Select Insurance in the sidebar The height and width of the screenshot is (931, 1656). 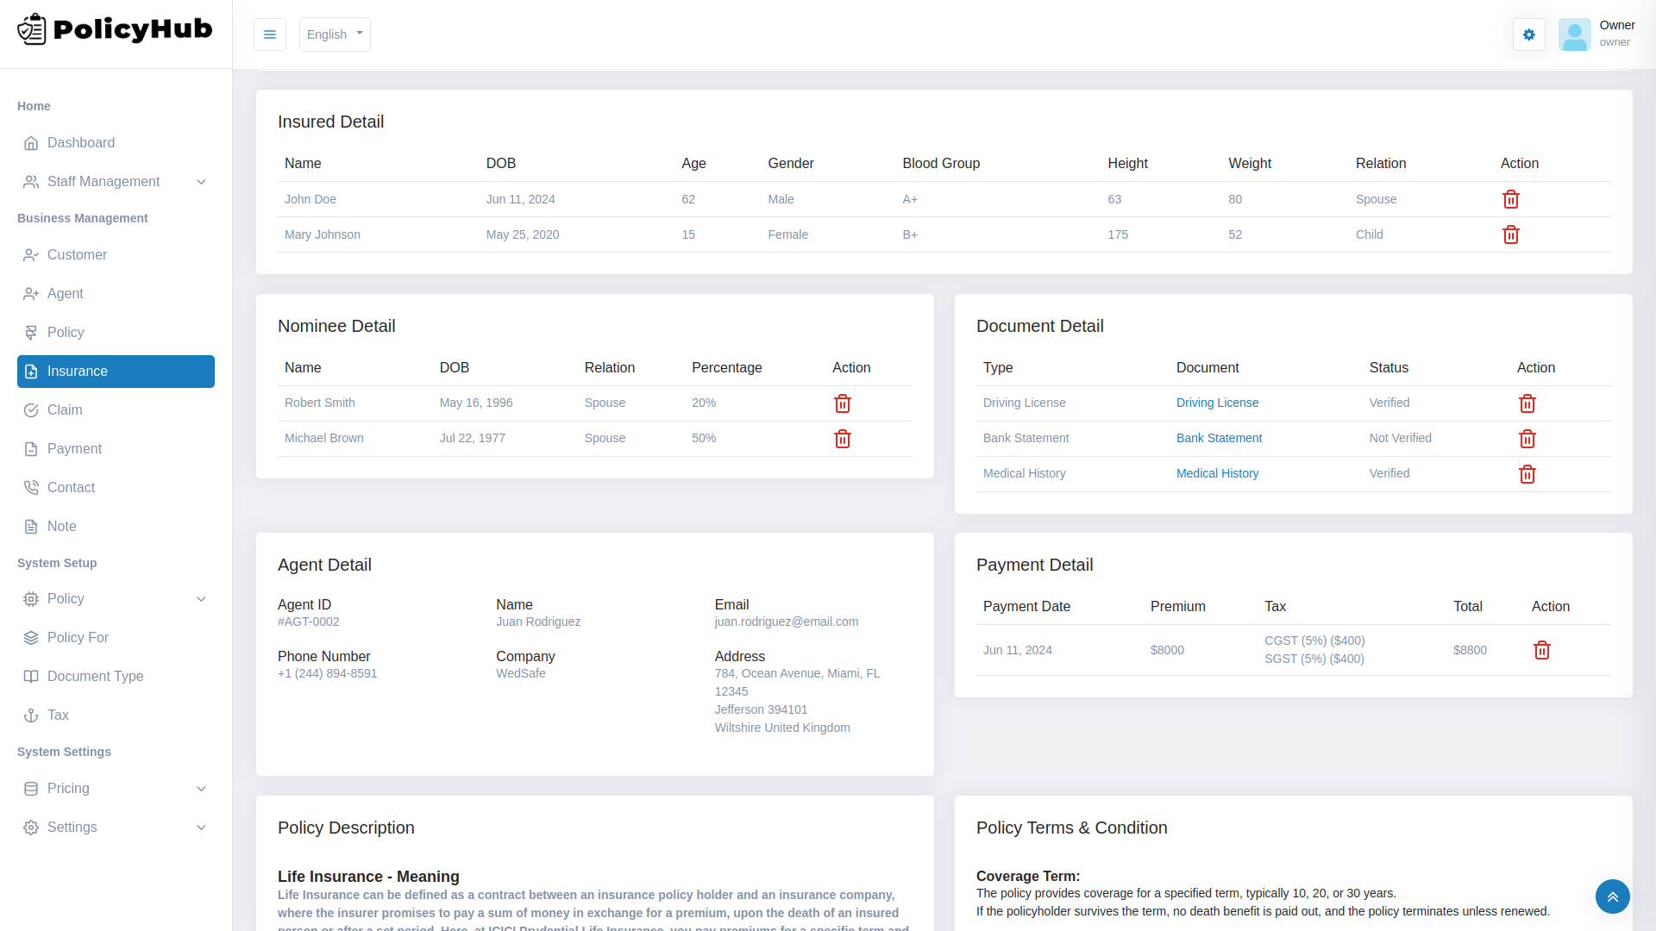(79, 371)
